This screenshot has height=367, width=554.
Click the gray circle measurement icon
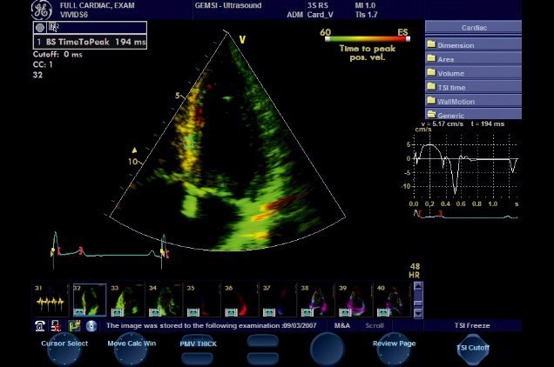pos(40,28)
